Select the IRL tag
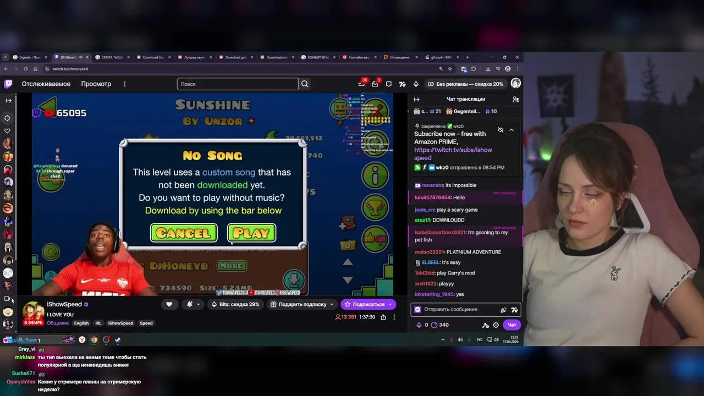This screenshot has height=396, width=704. tap(98, 323)
